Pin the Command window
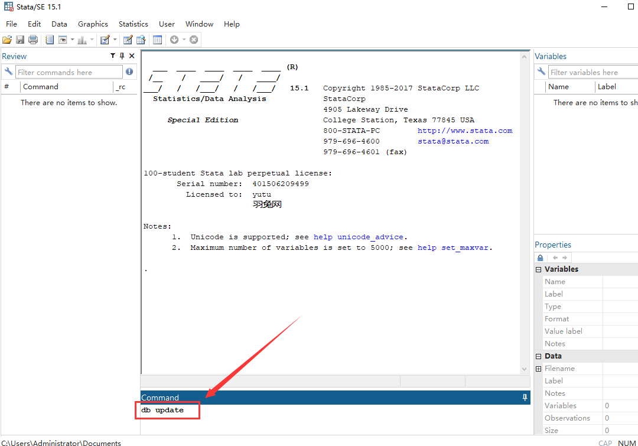This screenshot has height=446, width=638. point(525,397)
